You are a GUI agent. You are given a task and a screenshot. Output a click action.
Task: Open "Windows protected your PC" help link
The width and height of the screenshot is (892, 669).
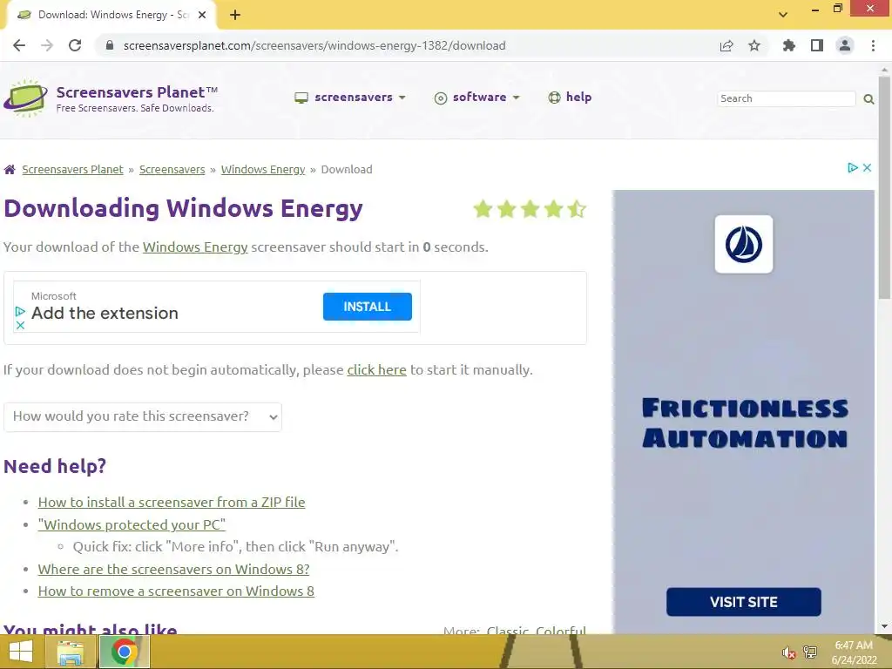pyautogui.click(x=132, y=524)
